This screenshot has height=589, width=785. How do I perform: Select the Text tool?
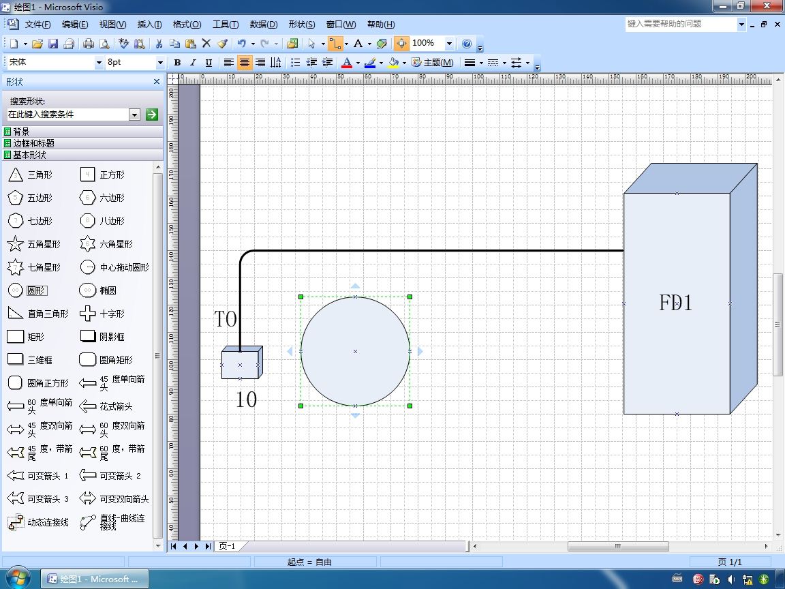coord(358,44)
